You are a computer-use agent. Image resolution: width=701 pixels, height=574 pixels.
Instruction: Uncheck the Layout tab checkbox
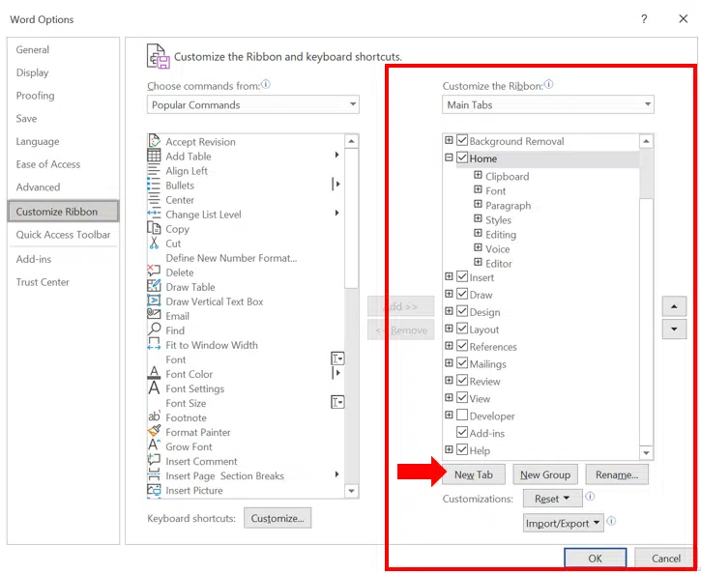coord(462,329)
